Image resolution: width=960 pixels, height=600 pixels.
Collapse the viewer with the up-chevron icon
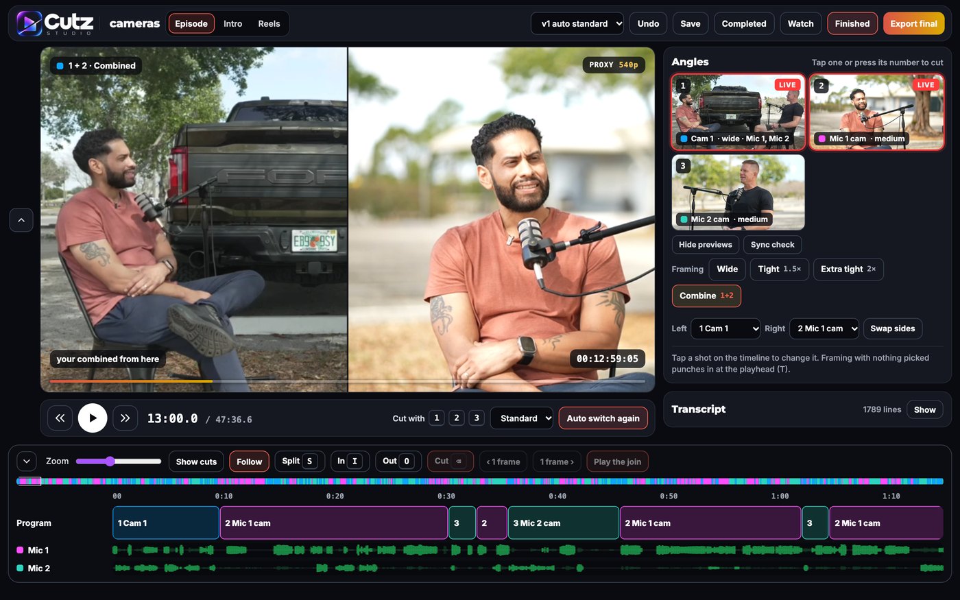[x=21, y=220]
